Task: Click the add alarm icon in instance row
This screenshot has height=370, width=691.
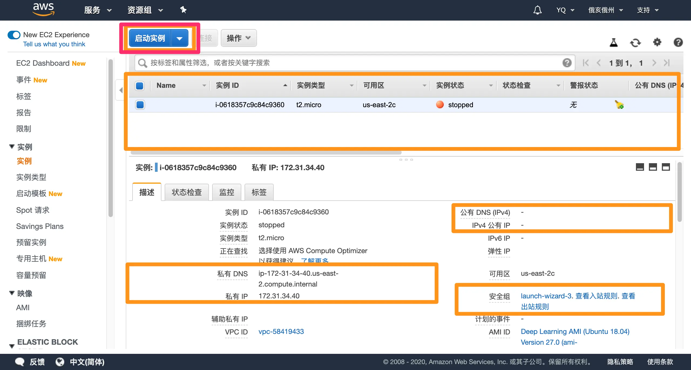Action: tap(619, 104)
